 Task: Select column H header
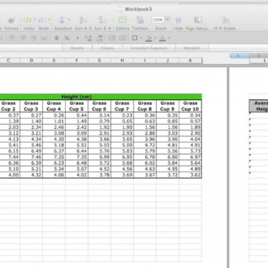pos(122,61)
